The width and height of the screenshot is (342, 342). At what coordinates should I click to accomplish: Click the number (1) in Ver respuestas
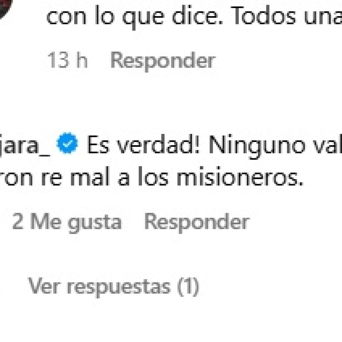(x=188, y=287)
